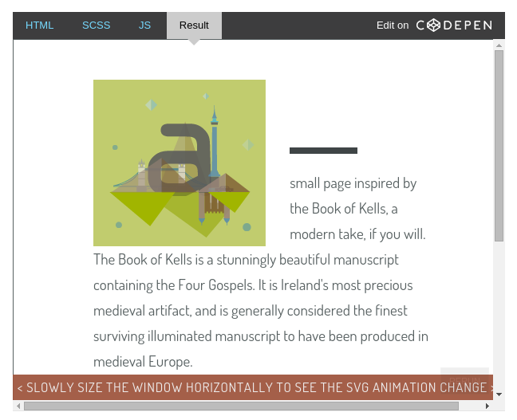Click the "Edit on" link text

click(392, 26)
